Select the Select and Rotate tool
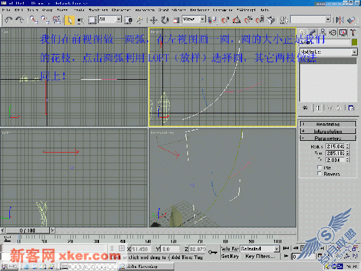This screenshot has height=271, width=361. [164, 20]
